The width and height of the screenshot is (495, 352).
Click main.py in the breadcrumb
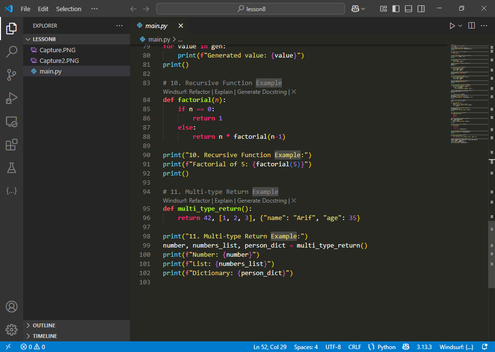pyautogui.click(x=159, y=40)
